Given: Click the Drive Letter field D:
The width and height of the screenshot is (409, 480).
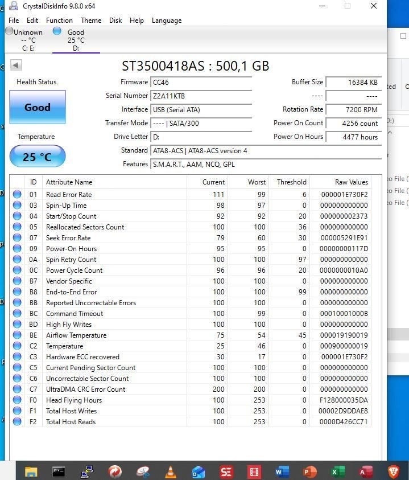Looking at the screenshot, I should [201, 137].
